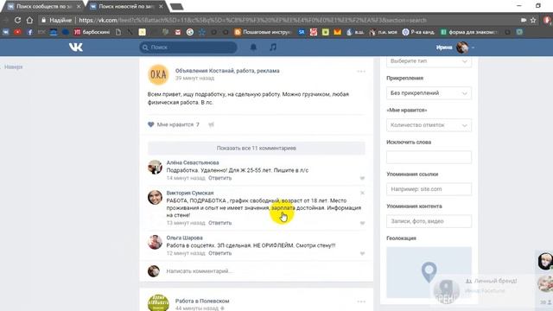Go to browser home page icon
The image size is (553, 311).
pos(29,20)
